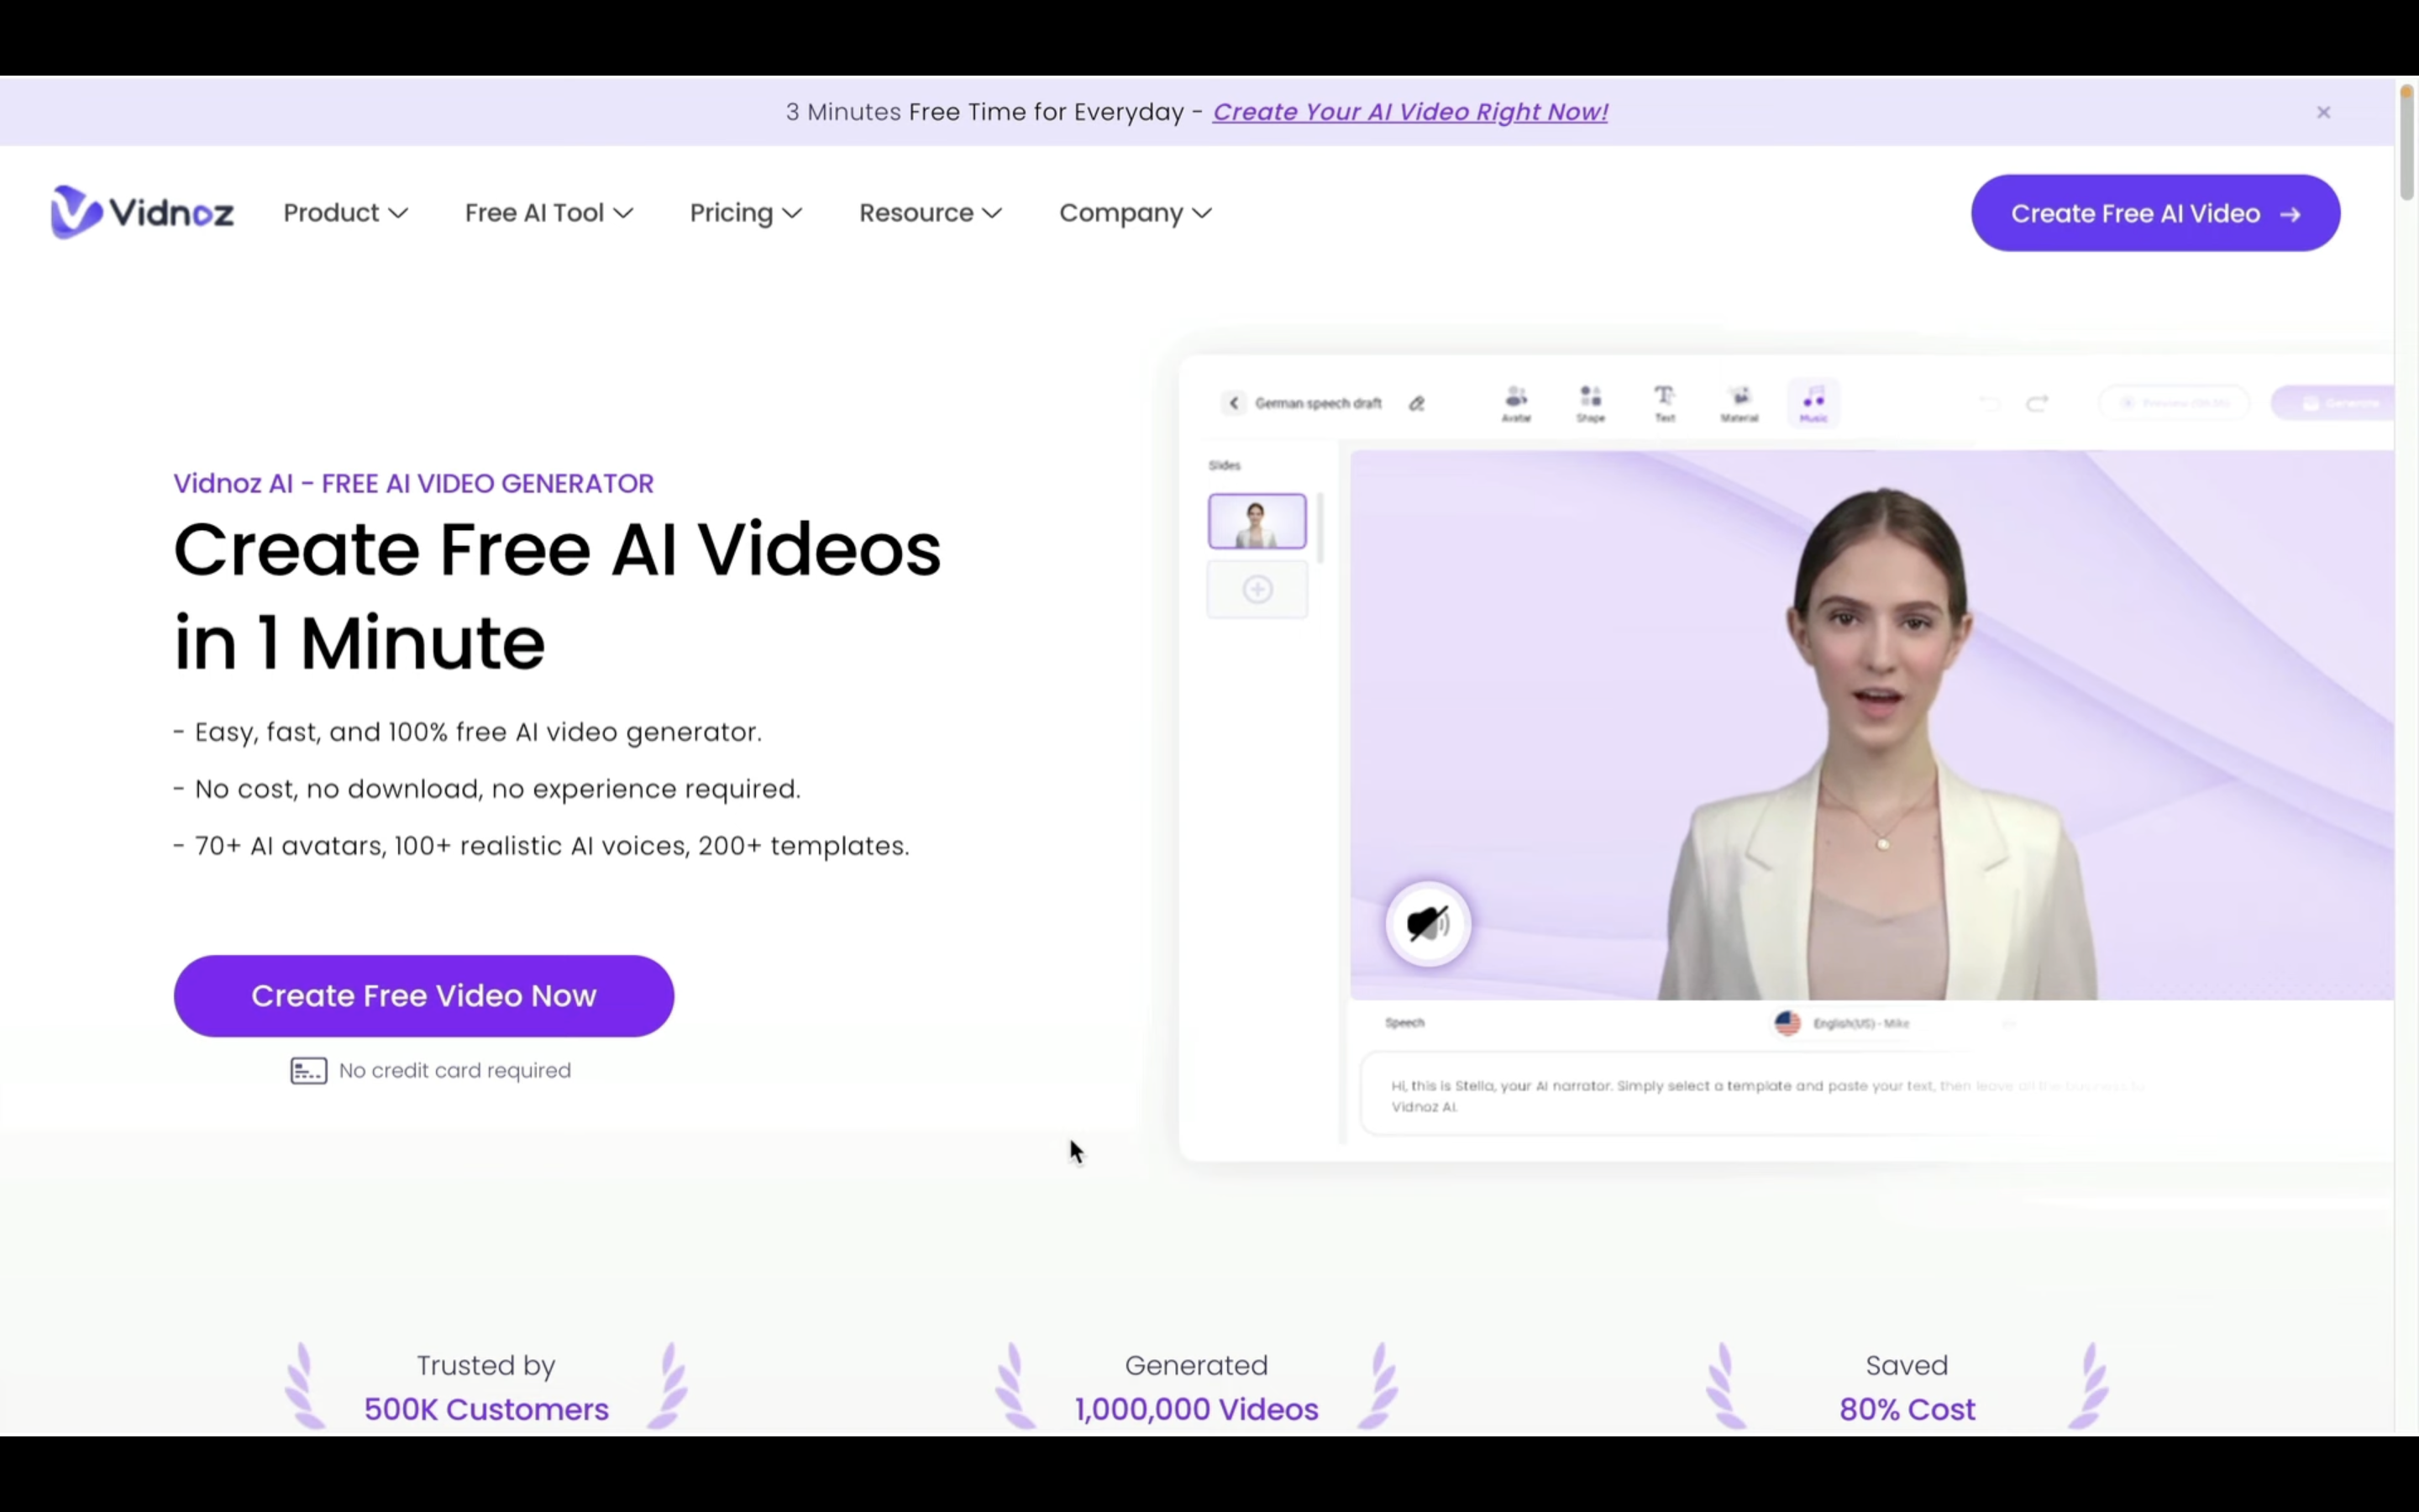Unmute the demo video with speaker icon

tap(1427, 923)
